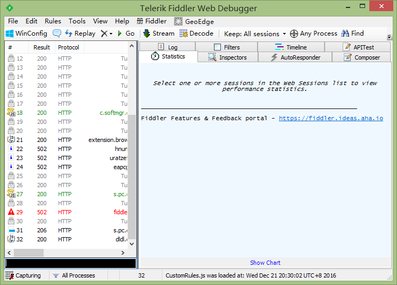Screen dimensions: 397x285
Task: Click the vertical scrollbar thumb
Action: coord(131,177)
